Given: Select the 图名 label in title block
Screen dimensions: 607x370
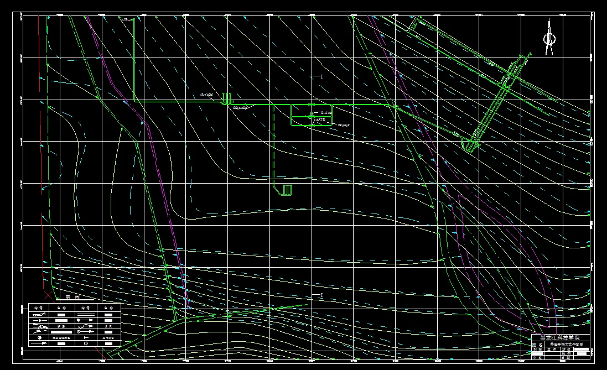Looking at the screenshot, I should [537, 345].
